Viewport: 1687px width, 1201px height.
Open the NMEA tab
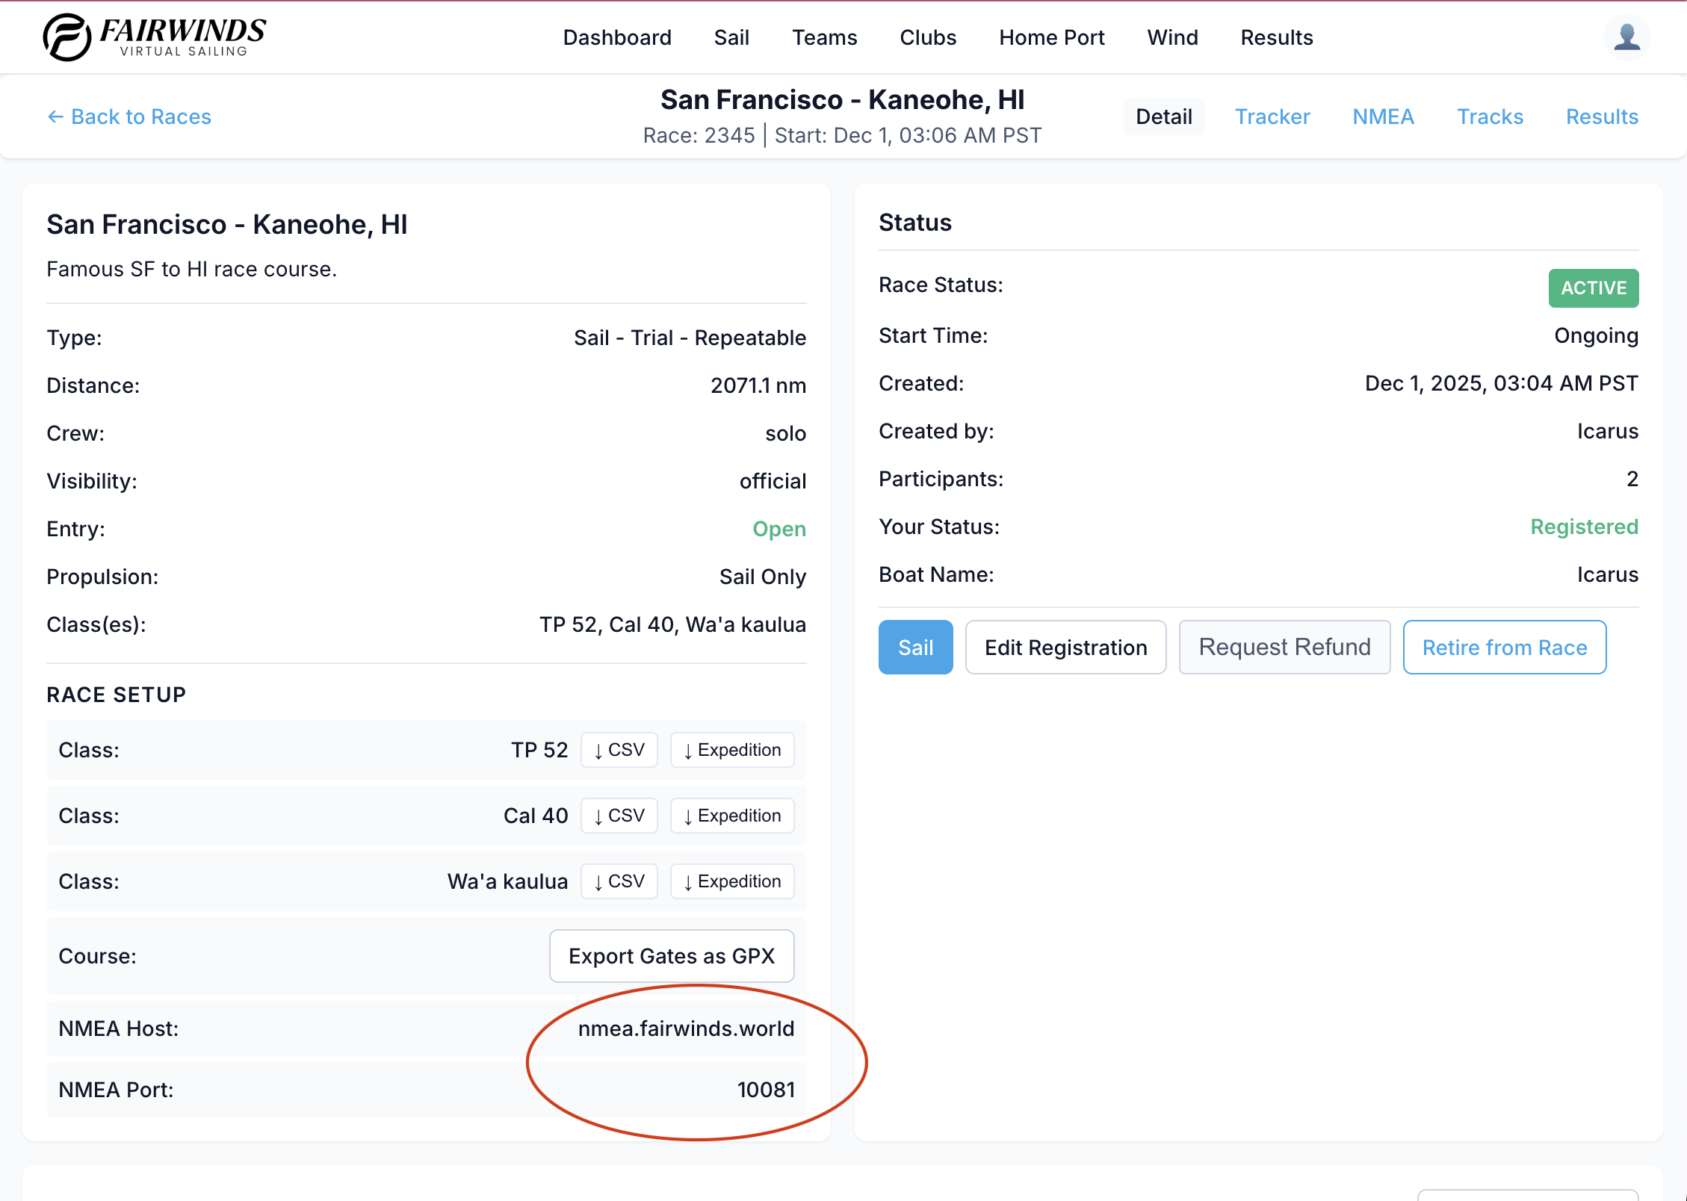(1383, 117)
